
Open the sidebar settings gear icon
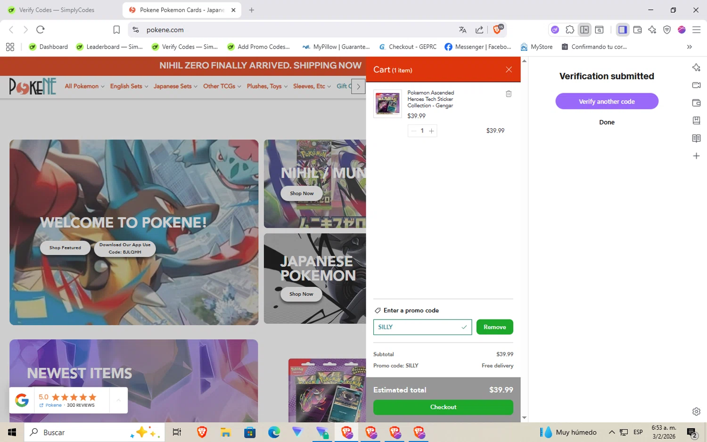[x=696, y=411]
